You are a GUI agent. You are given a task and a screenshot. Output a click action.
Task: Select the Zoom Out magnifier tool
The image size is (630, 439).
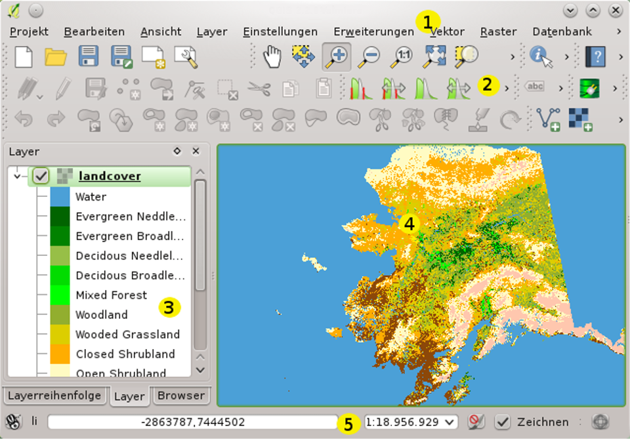[x=369, y=56]
